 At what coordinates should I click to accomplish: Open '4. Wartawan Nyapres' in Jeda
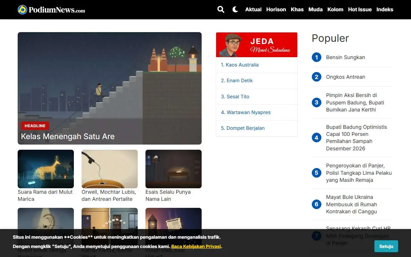(246, 112)
